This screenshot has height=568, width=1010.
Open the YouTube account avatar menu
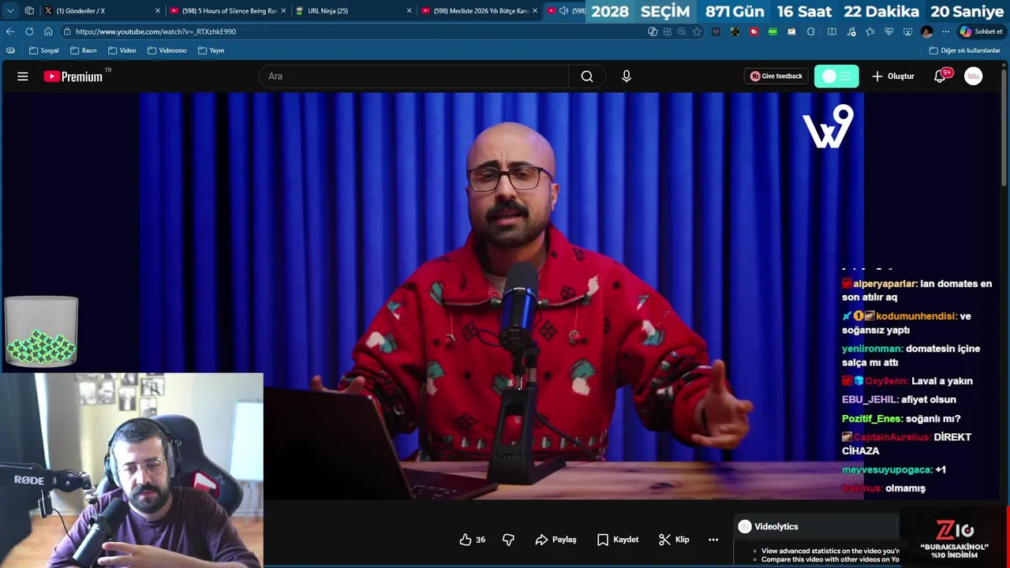pyautogui.click(x=974, y=77)
